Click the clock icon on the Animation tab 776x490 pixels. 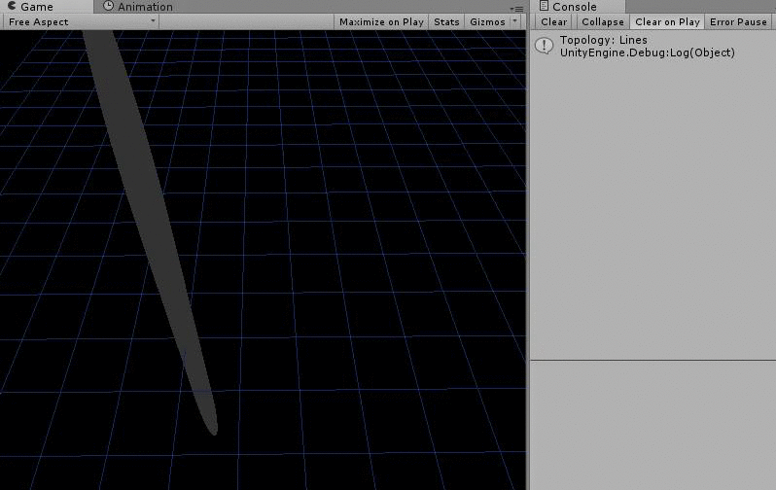(x=108, y=6)
